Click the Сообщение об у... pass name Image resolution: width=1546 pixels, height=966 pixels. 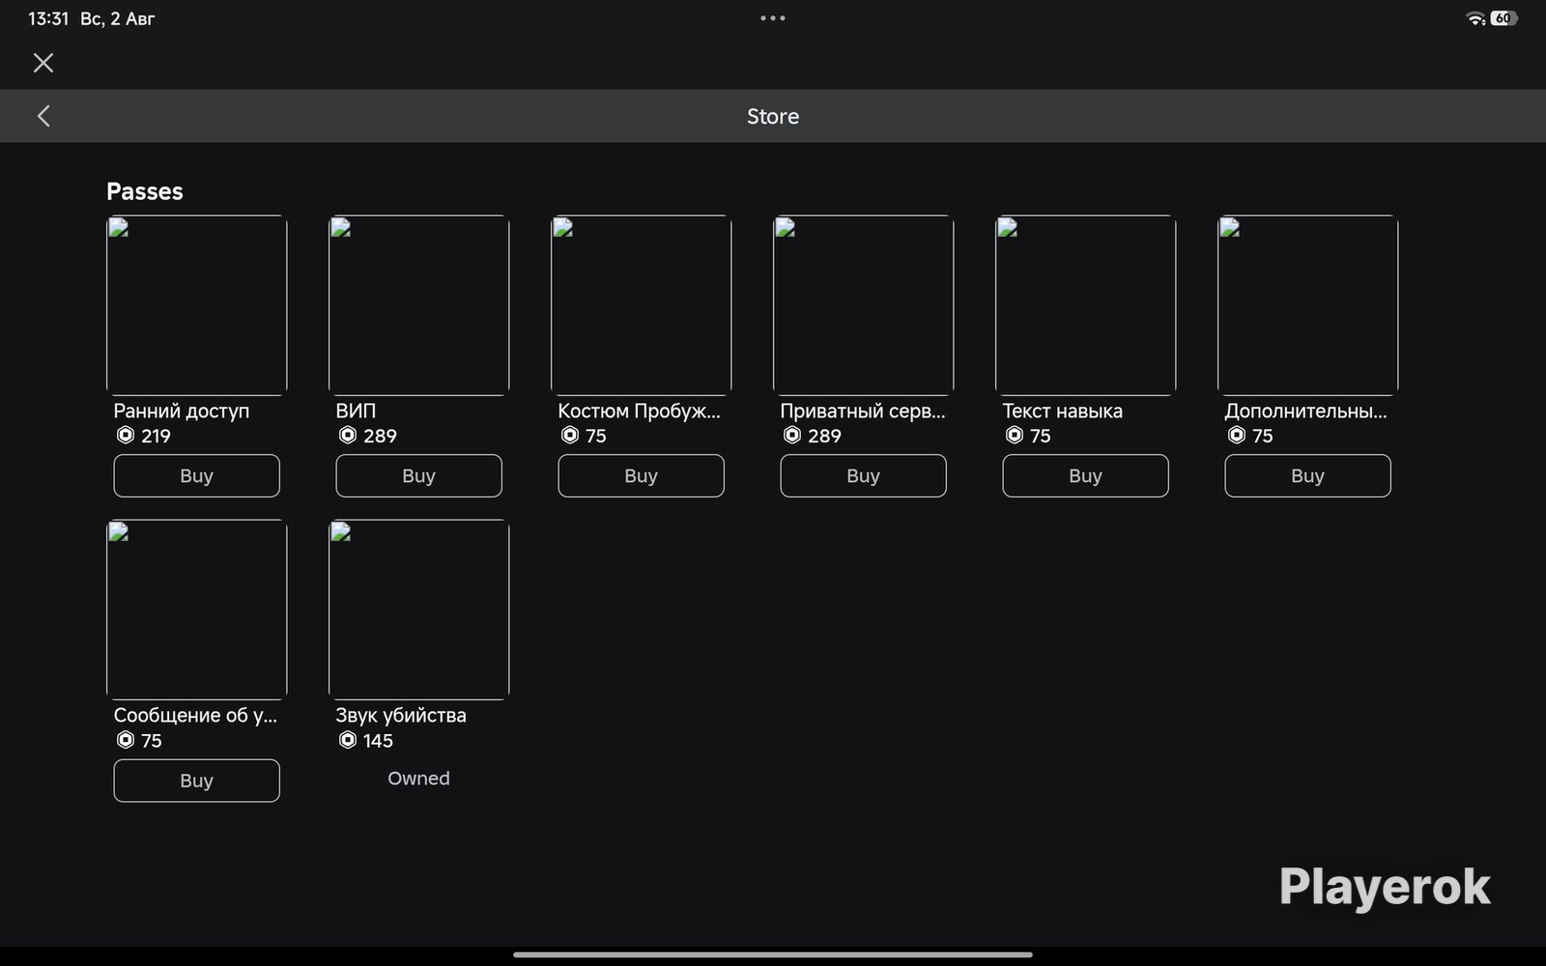pos(195,716)
